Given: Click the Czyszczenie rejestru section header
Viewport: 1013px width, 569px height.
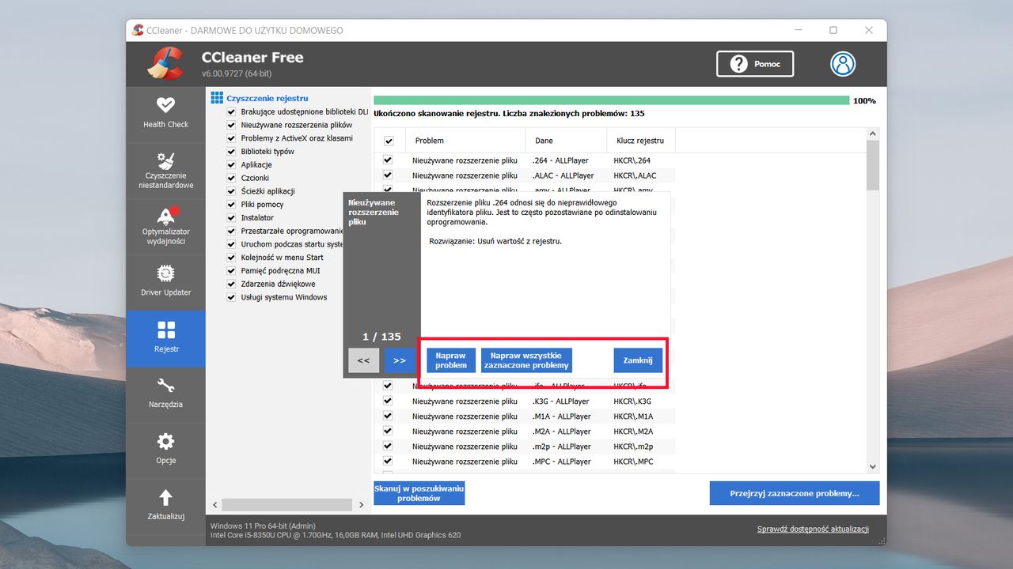Looking at the screenshot, I should click(261, 97).
